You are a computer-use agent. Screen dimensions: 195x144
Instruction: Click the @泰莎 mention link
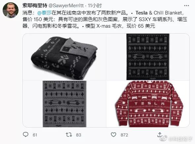click(x=45, y=13)
